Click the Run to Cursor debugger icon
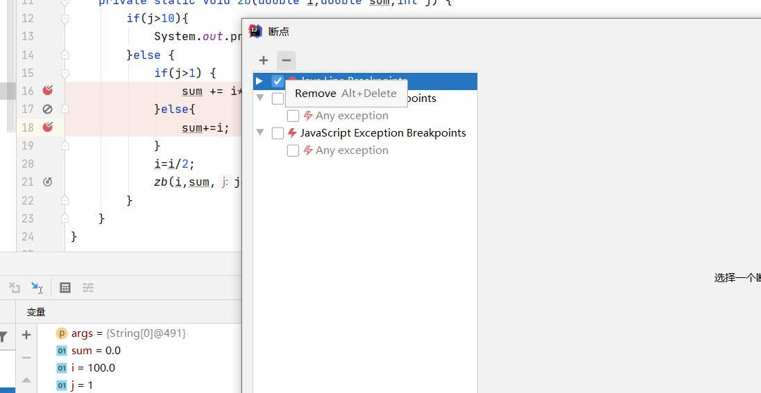This screenshot has height=393, width=761. click(x=36, y=288)
